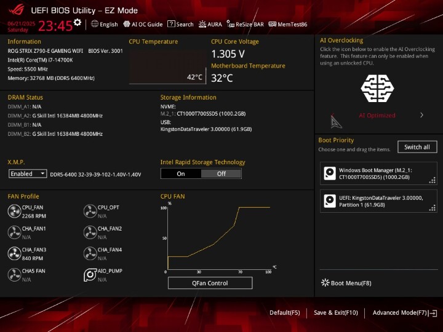Open the English language selector

(x=104, y=25)
